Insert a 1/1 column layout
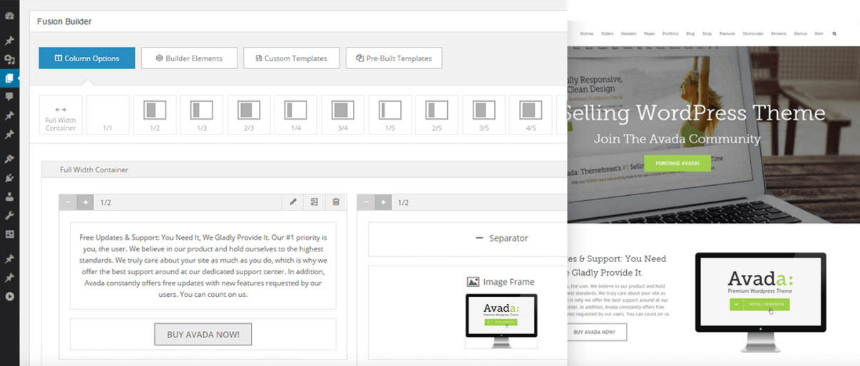Image resolution: width=860 pixels, height=366 pixels. (108, 115)
